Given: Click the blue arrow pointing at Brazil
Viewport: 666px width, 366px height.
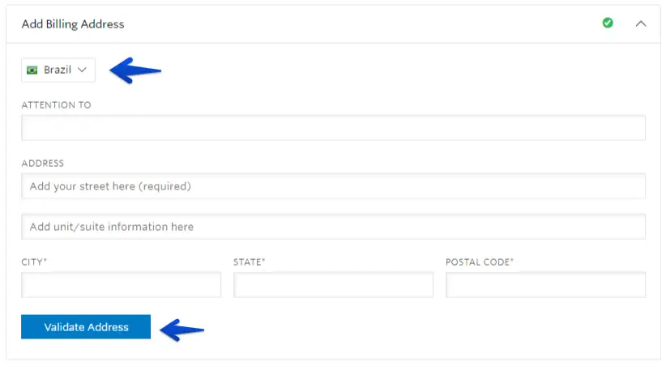Looking at the screenshot, I should pyautogui.click(x=135, y=70).
